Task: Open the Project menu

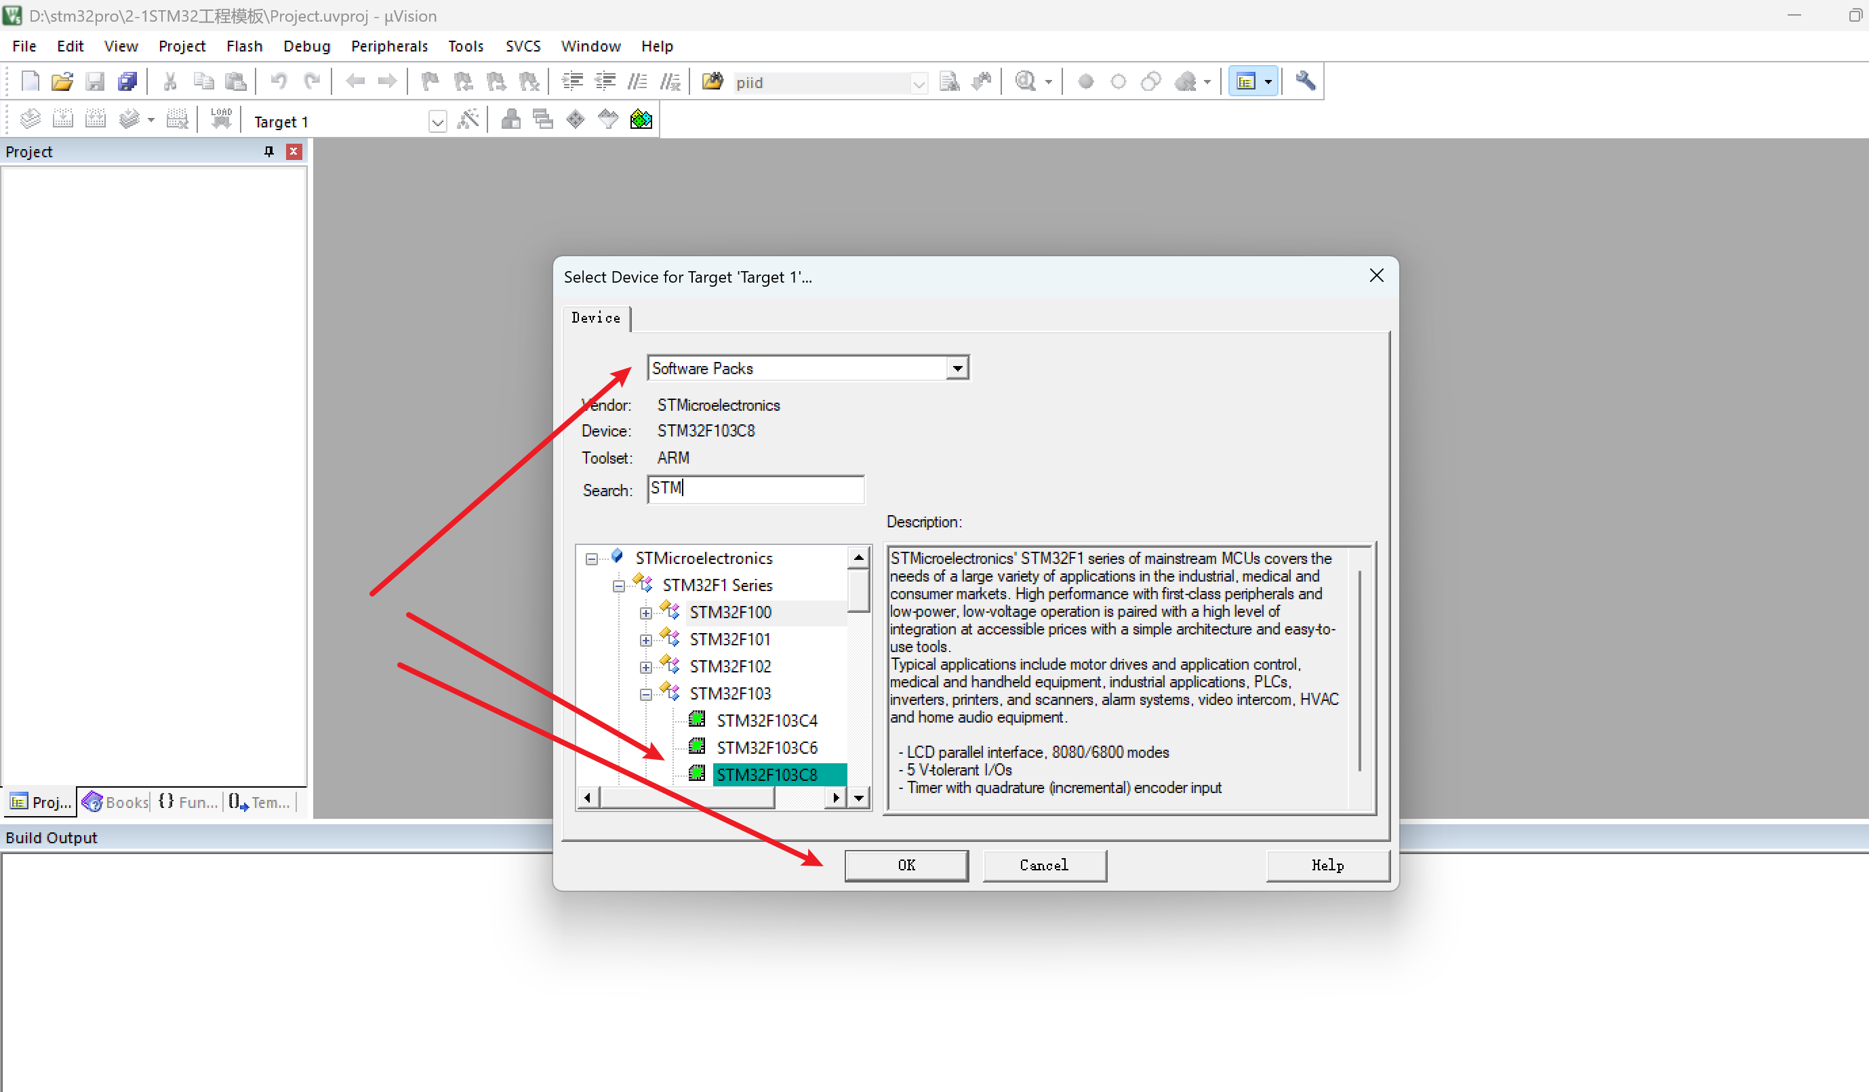Action: (182, 46)
